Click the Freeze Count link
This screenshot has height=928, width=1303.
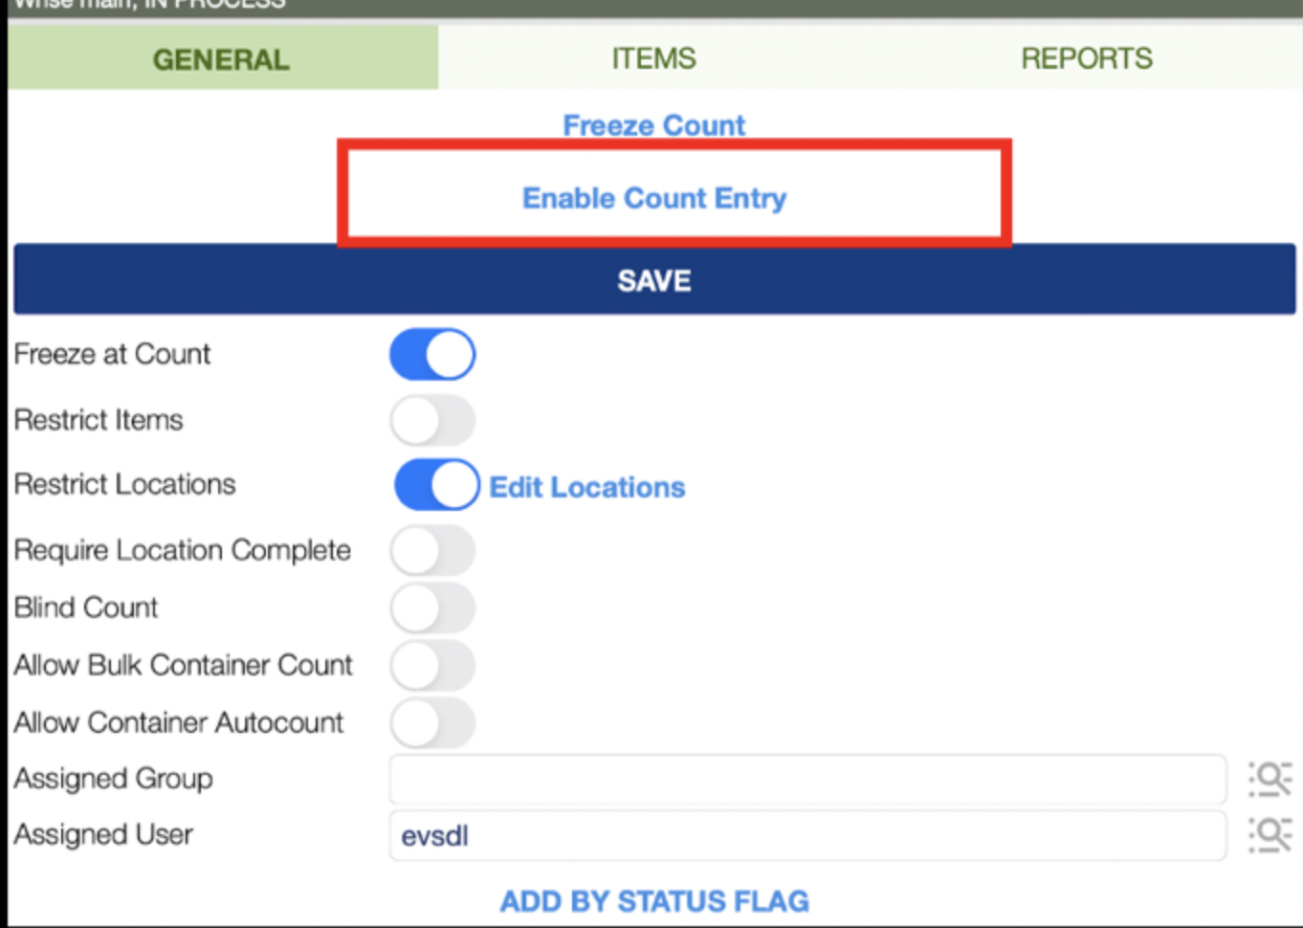click(x=654, y=125)
